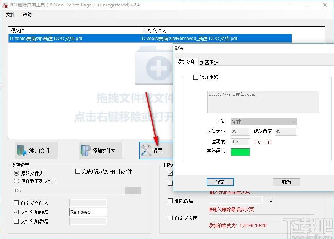
Task: Uncheck the 文件名加前缀 option
Action: pos(16,212)
